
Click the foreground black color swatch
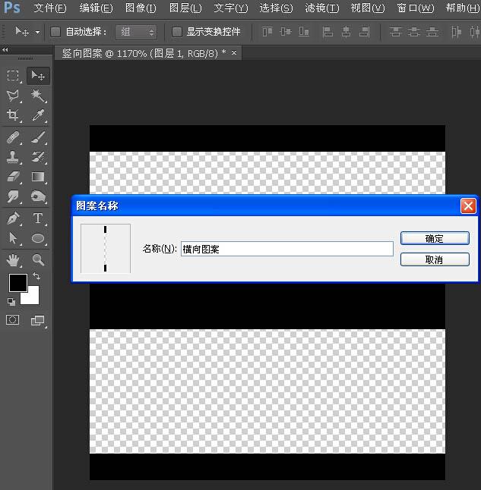tap(17, 283)
